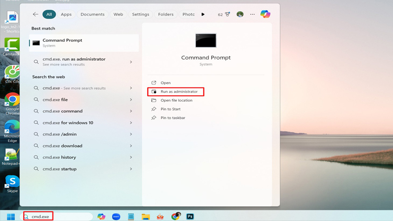Click Open in Command Prompt actions
Screen dimensions: 393x221
[166, 83]
